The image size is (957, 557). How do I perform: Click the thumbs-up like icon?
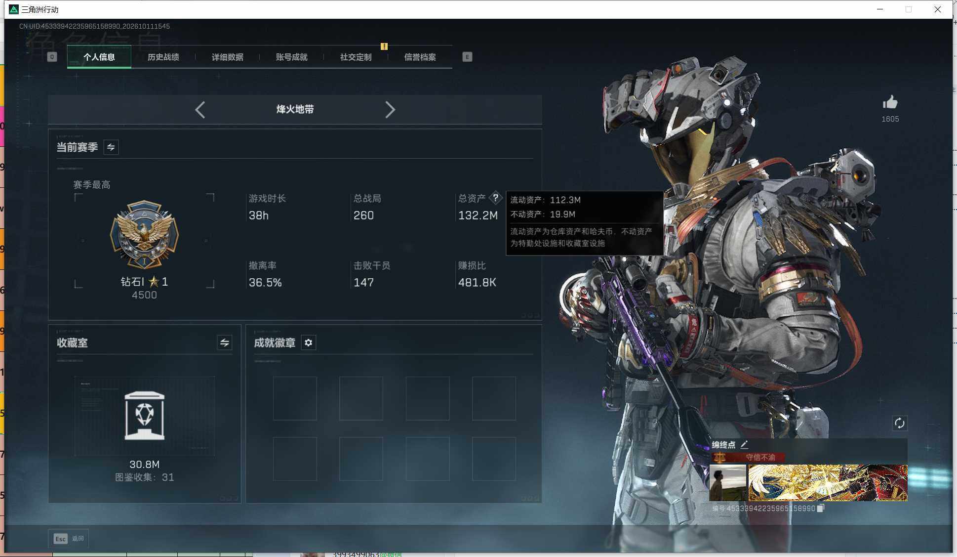click(x=890, y=103)
